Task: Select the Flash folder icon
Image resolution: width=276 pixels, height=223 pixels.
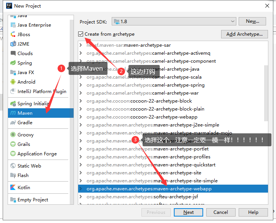Action: pos(13,175)
